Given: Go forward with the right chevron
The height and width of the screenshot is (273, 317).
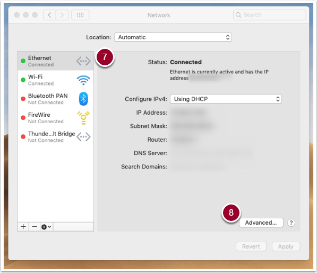Looking at the screenshot, I should [x=62, y=15].
